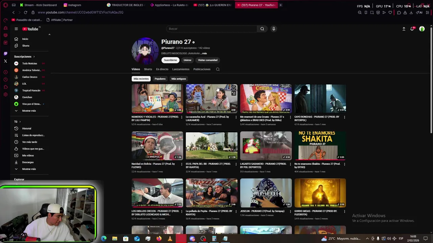
Task: Add La cucaracha Azul to watch later
Action: tap(233, 88)
